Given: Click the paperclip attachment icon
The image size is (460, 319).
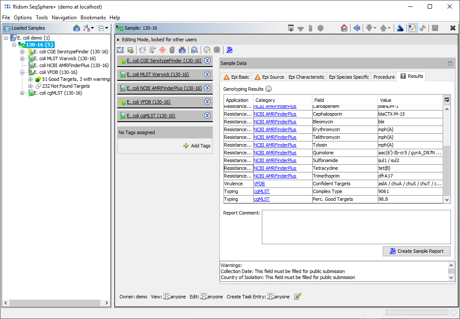Looking at the screenshot, I should 172,50.
